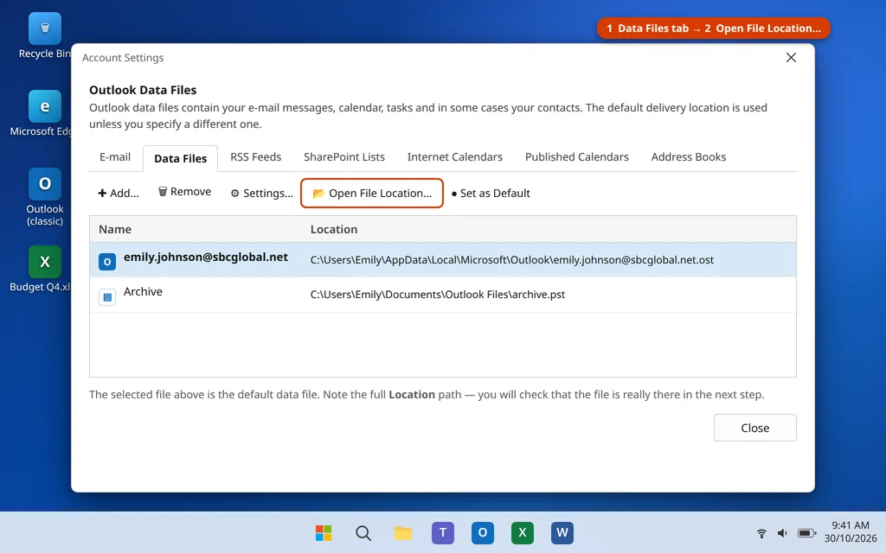The width and height of the screenshot is (886, 553).
Task: Switch to Published Calendars tab
Action: 577,157
